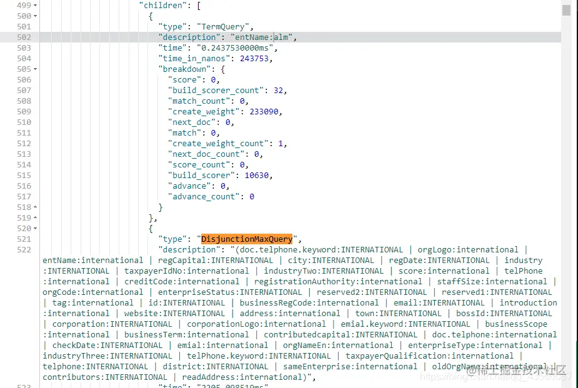Click "industryThree:INTERNATIONAL" text

[x=107, y=356]
